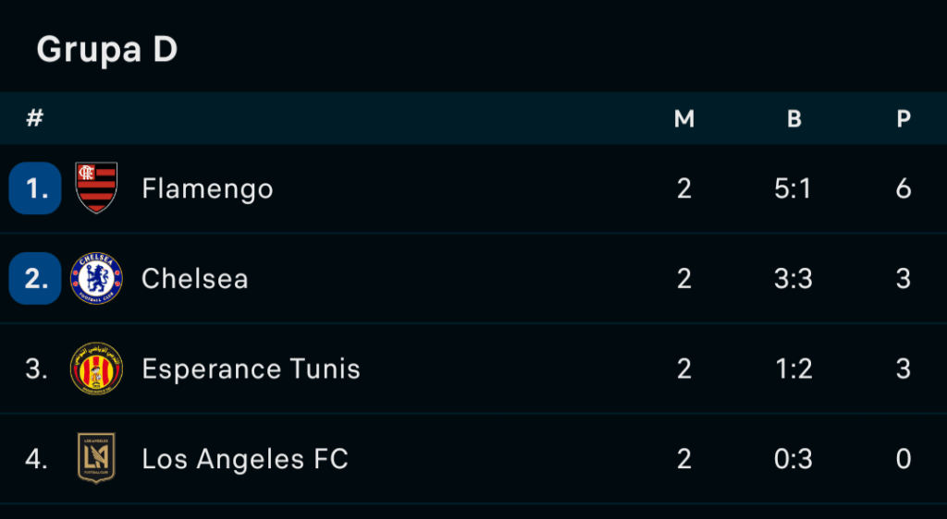Open the Flamengo team name link
Viewport: 947px width, 519px height.
click(x=207, y=189)
